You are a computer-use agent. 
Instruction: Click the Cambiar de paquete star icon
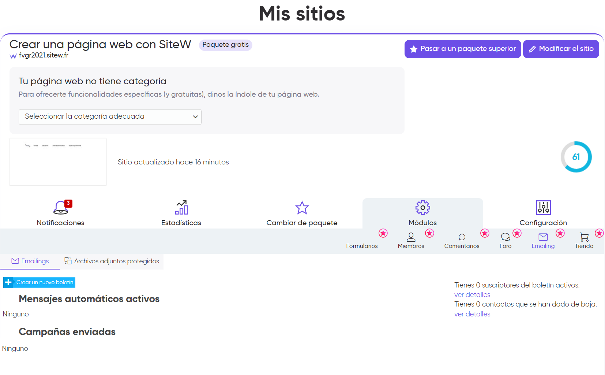coord(302,208)
